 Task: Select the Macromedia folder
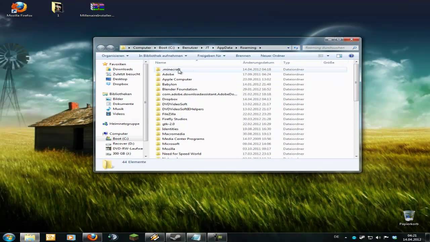pyautogui.click(x=173, y=134)
